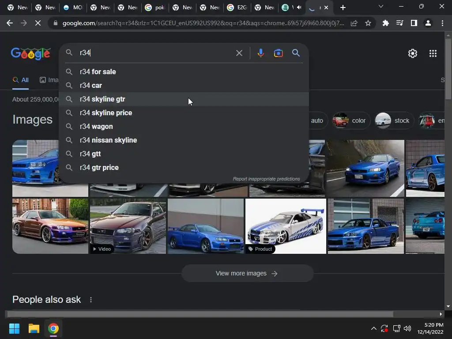Click inside the search text field

click(x=156, y=53)
